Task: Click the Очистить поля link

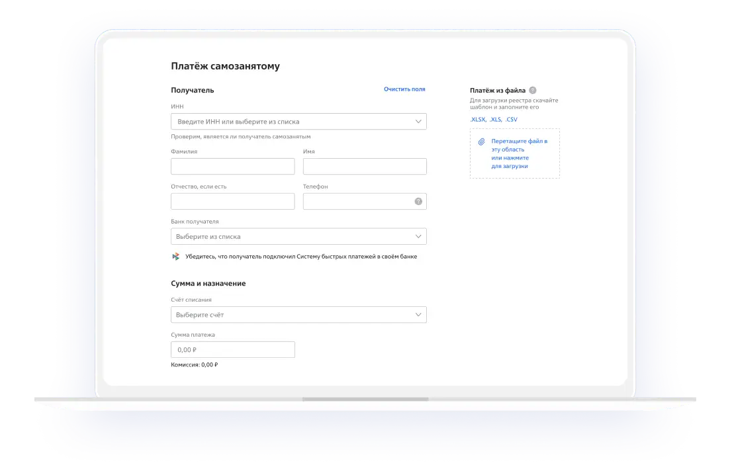Action: click(404, 89)
